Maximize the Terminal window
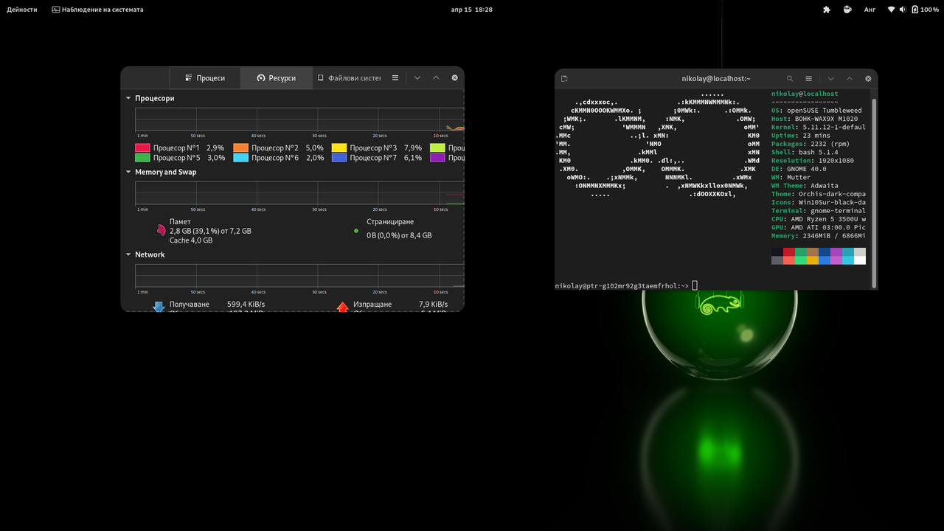Viewport: 944px width, 531px height. point(850,78)
